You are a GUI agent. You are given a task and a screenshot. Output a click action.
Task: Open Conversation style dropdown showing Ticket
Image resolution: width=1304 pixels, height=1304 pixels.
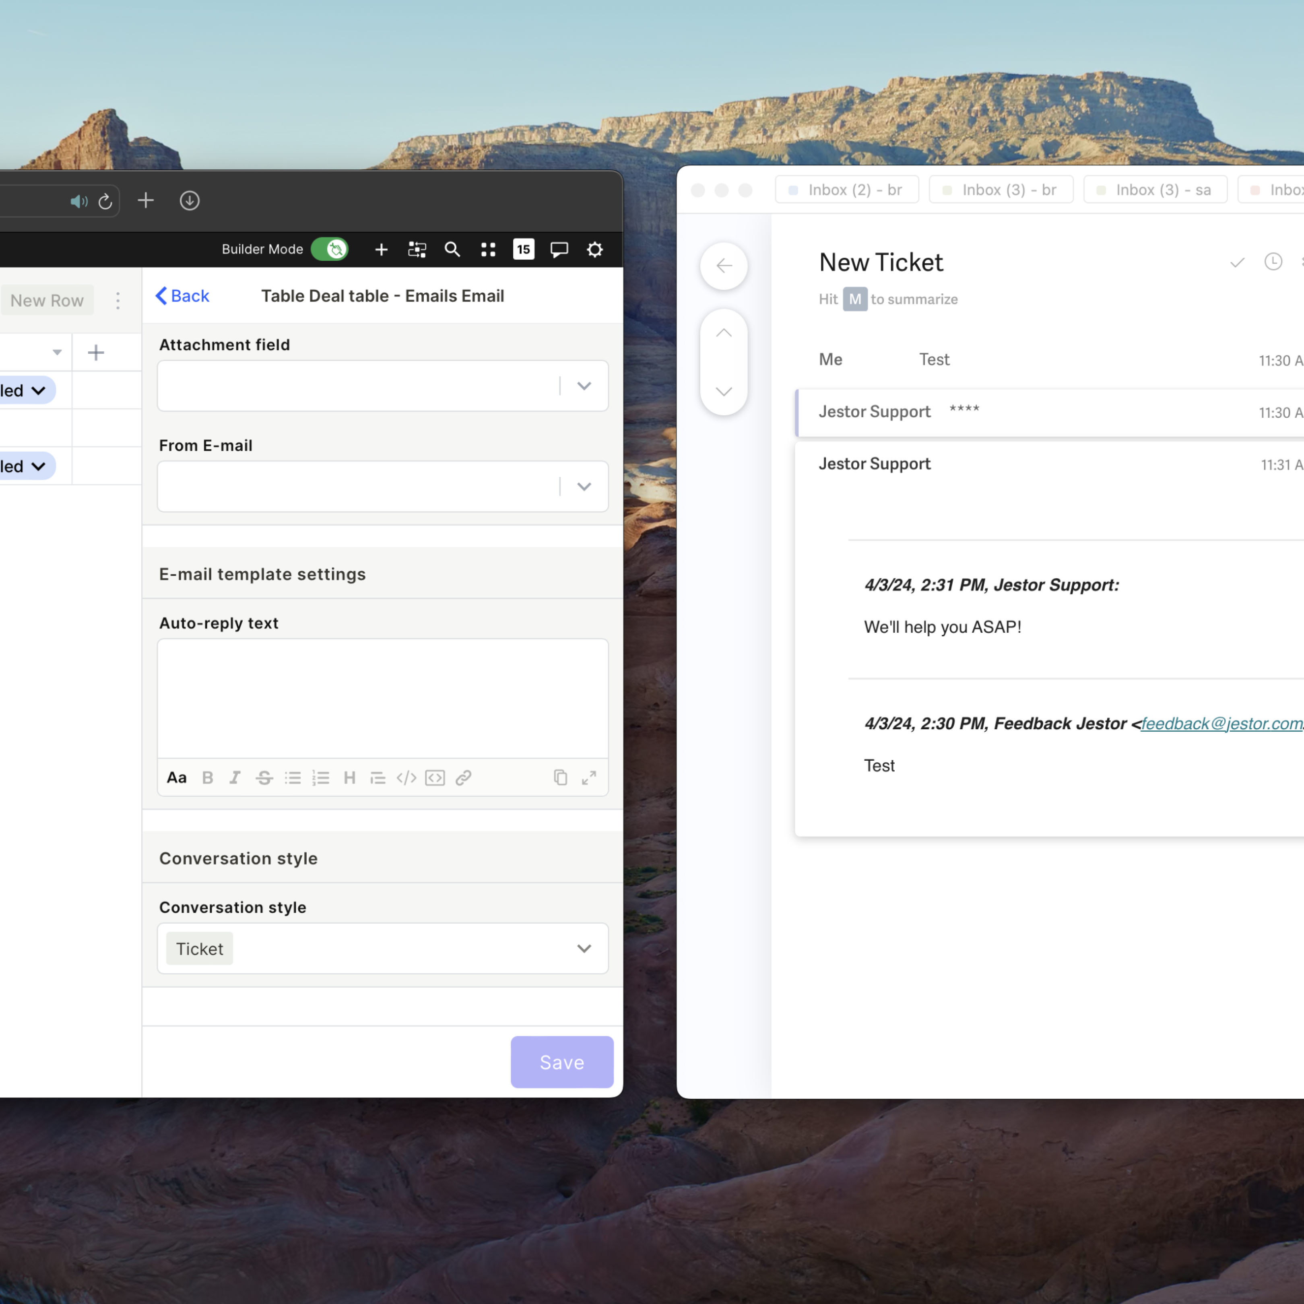point(584,948)
